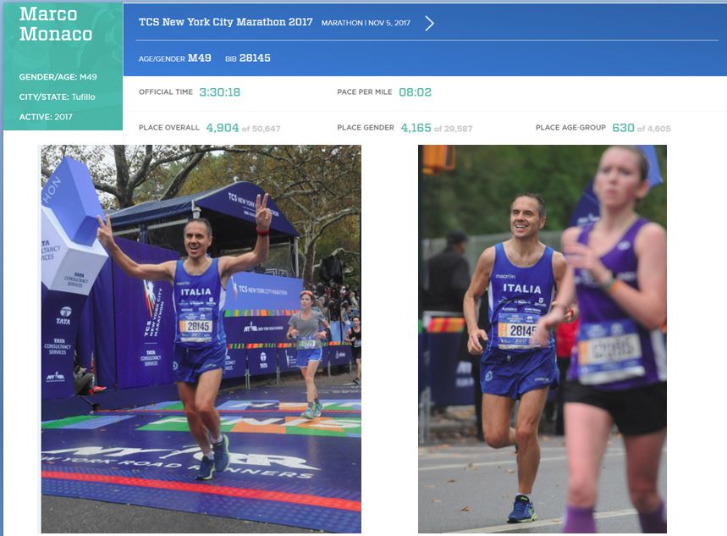Click the 'of 4,605' age-group total
This screenshot has width=727, height=536.
coord(654,129)
